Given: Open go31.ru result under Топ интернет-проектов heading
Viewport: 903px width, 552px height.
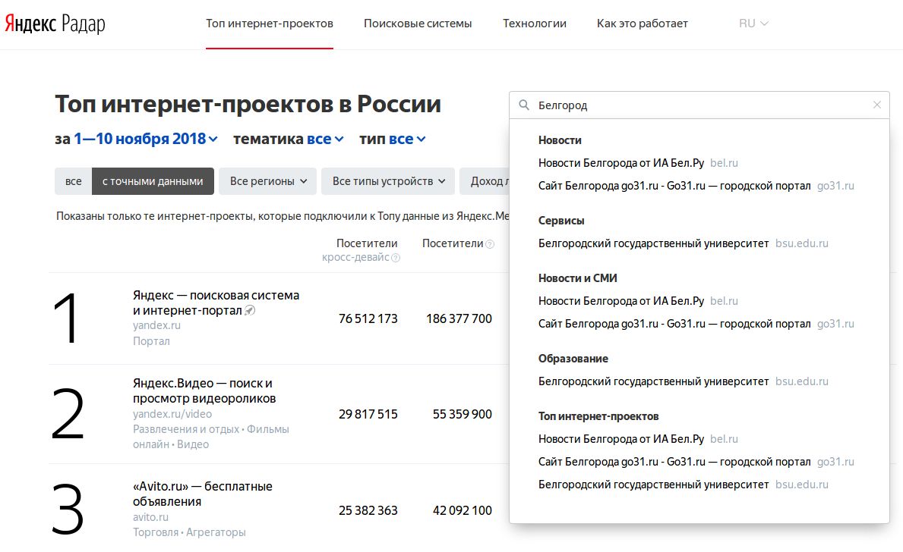Looking at the screenshot, I should click(x=696, y=463).
